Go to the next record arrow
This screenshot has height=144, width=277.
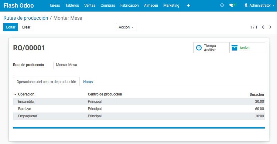pos(270,27)
